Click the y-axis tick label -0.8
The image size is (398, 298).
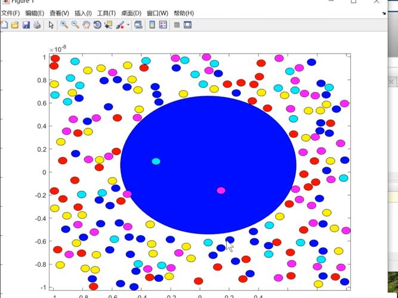coord(41,265)
